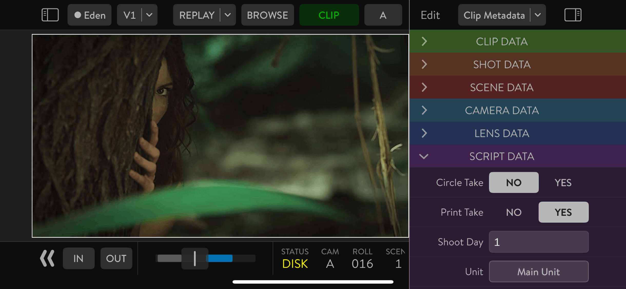Expand the CLIP DATA section chevron
This screenshot has height=289, width=626.
point(424,41)
